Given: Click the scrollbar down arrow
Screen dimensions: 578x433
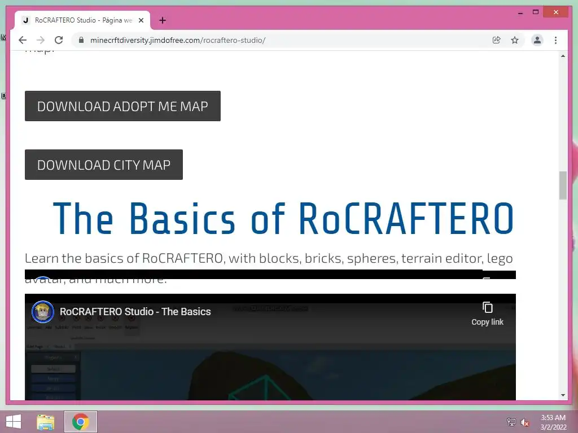Looking at the screenshot, I should coord(563,395).
